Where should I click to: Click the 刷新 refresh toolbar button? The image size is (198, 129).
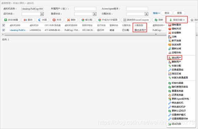(159, 20)
